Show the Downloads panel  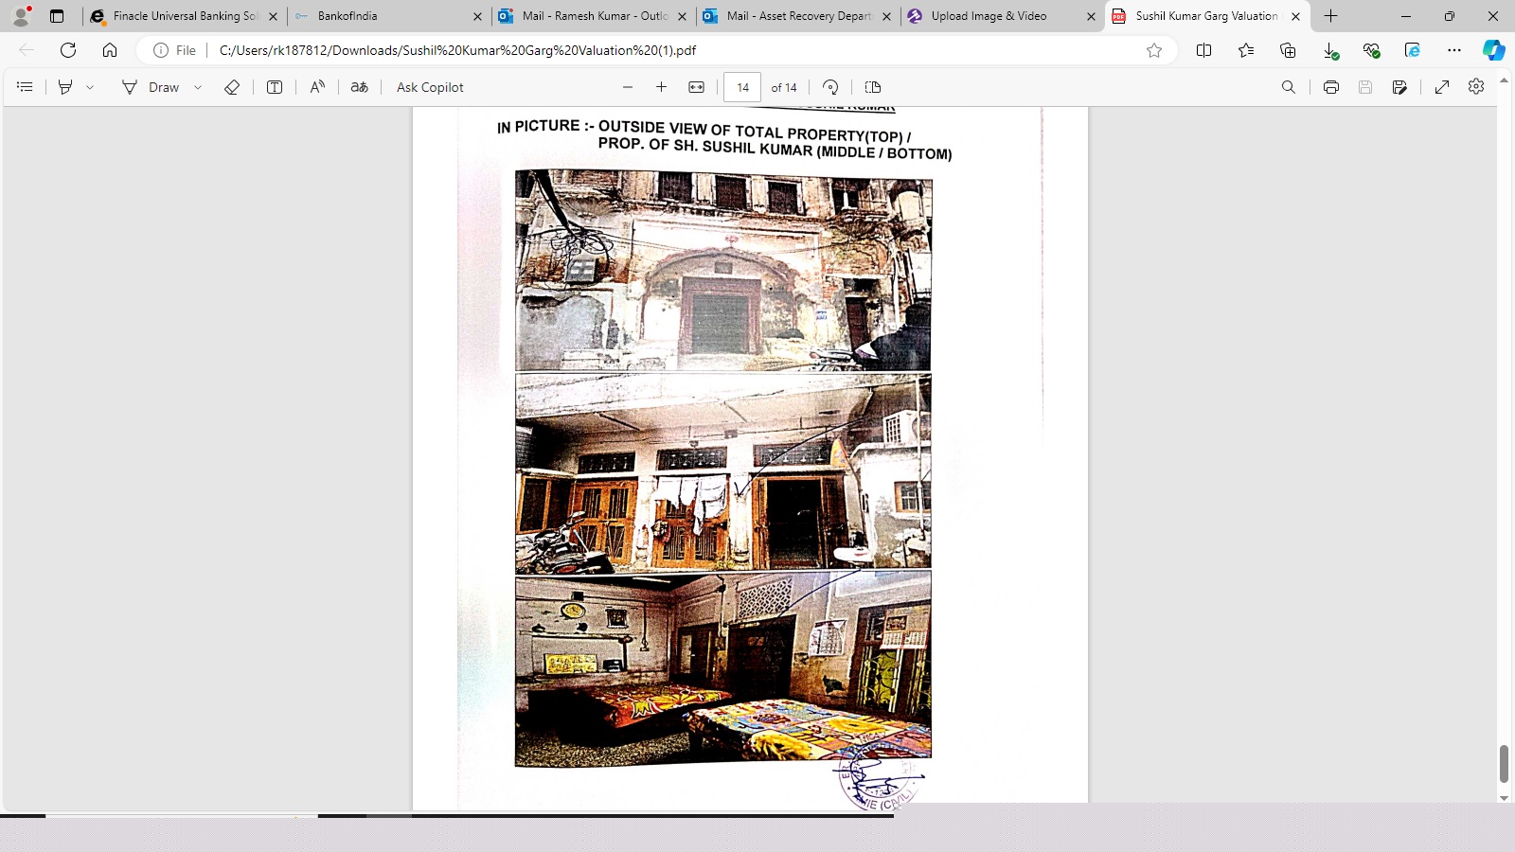click(1329, 50)
